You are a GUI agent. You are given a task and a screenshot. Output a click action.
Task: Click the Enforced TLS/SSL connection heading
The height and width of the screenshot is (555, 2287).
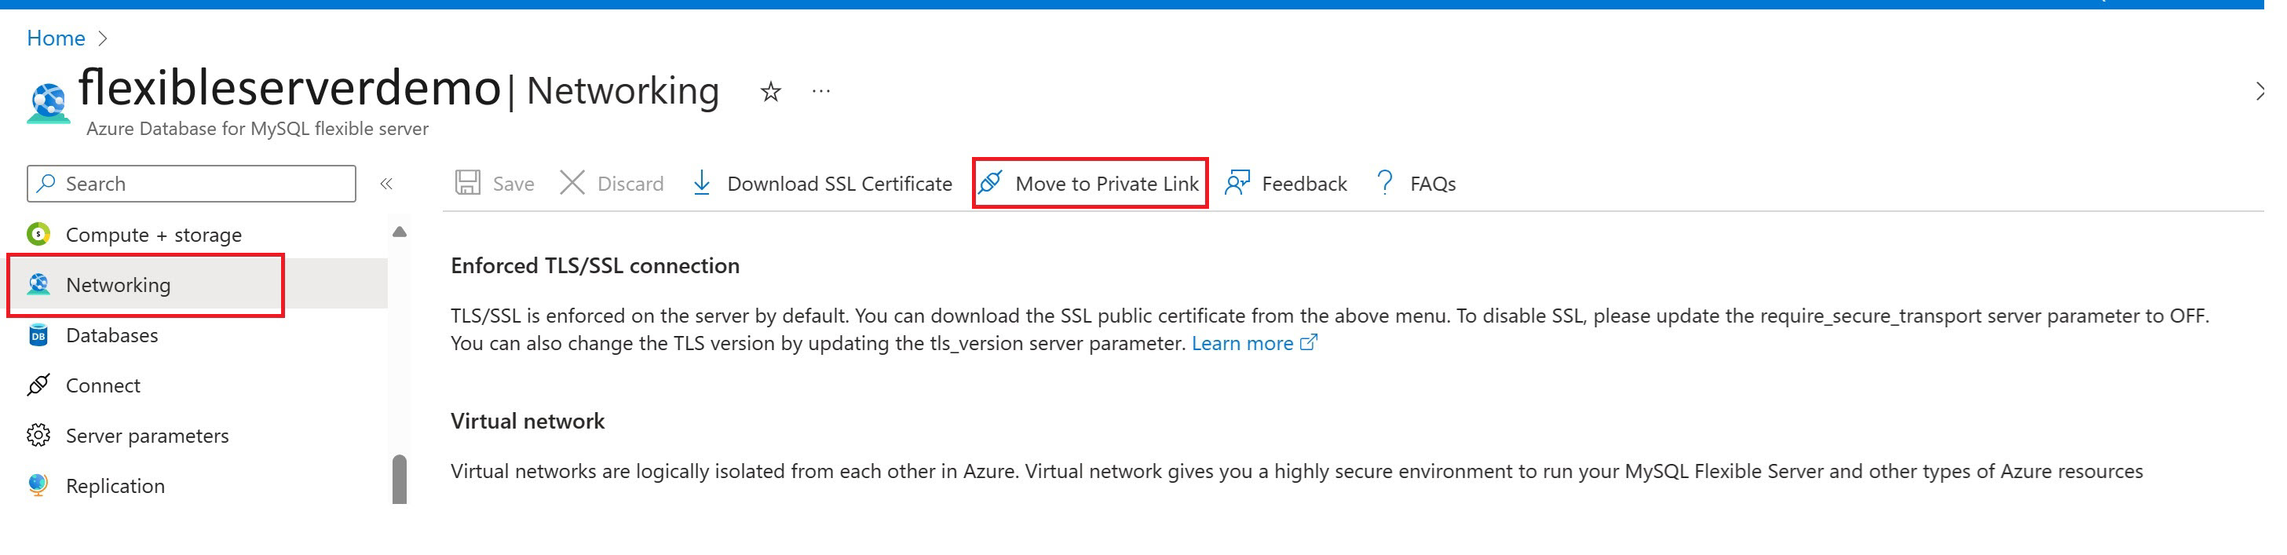point(595,265)
